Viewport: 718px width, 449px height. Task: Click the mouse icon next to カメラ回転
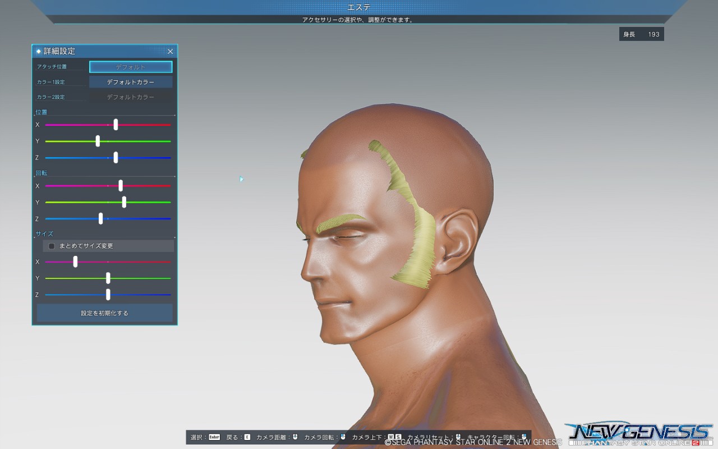click(x=343, y=437)
